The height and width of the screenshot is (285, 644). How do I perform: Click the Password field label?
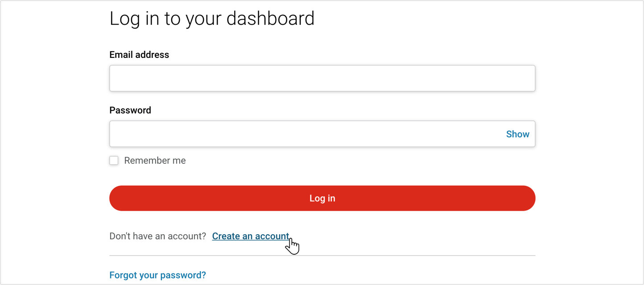130,110
